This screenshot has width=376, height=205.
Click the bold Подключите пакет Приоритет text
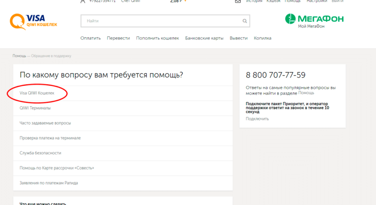[x=287, y=108]
